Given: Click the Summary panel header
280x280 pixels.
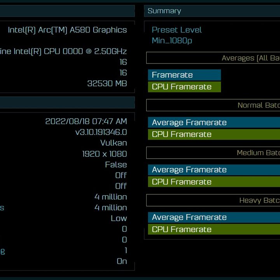Looking at the screenshot, I should (x=212, y=11).
